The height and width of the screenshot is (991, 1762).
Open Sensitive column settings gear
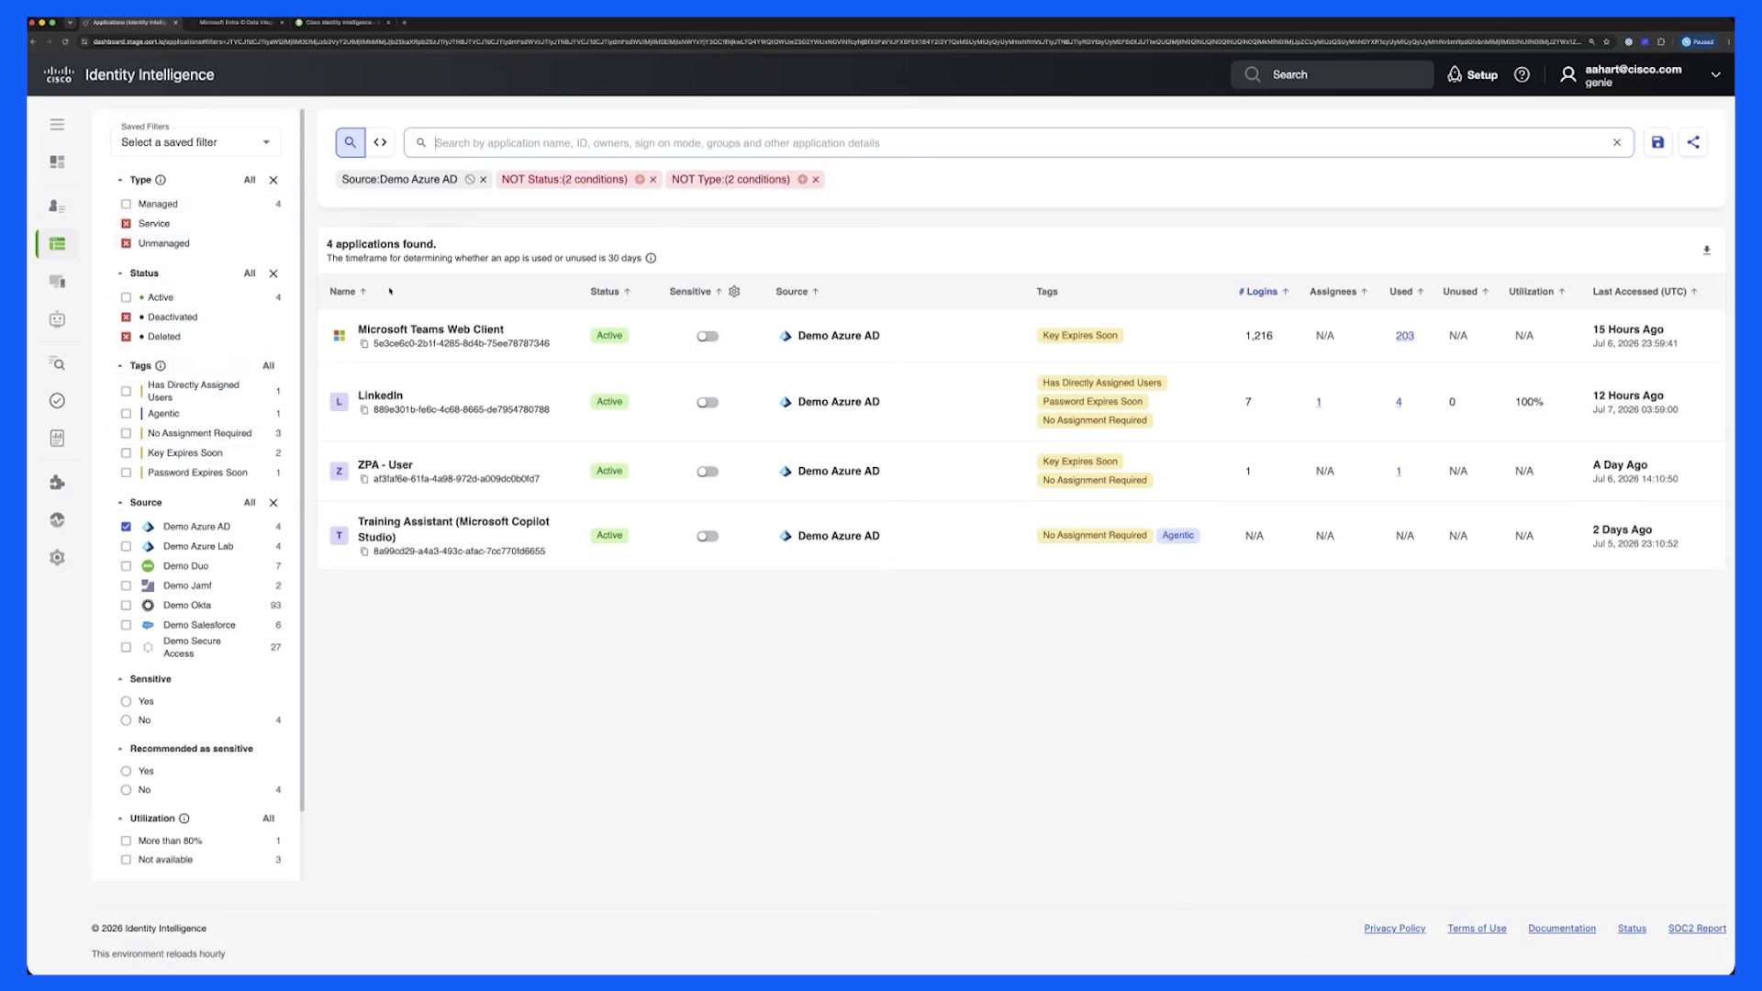point(734,292)
